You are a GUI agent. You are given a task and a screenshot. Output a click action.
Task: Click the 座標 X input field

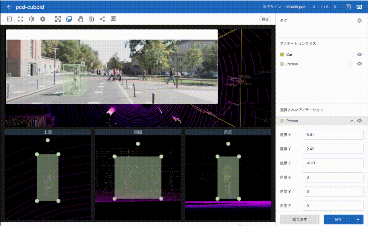tap(333, 135)
